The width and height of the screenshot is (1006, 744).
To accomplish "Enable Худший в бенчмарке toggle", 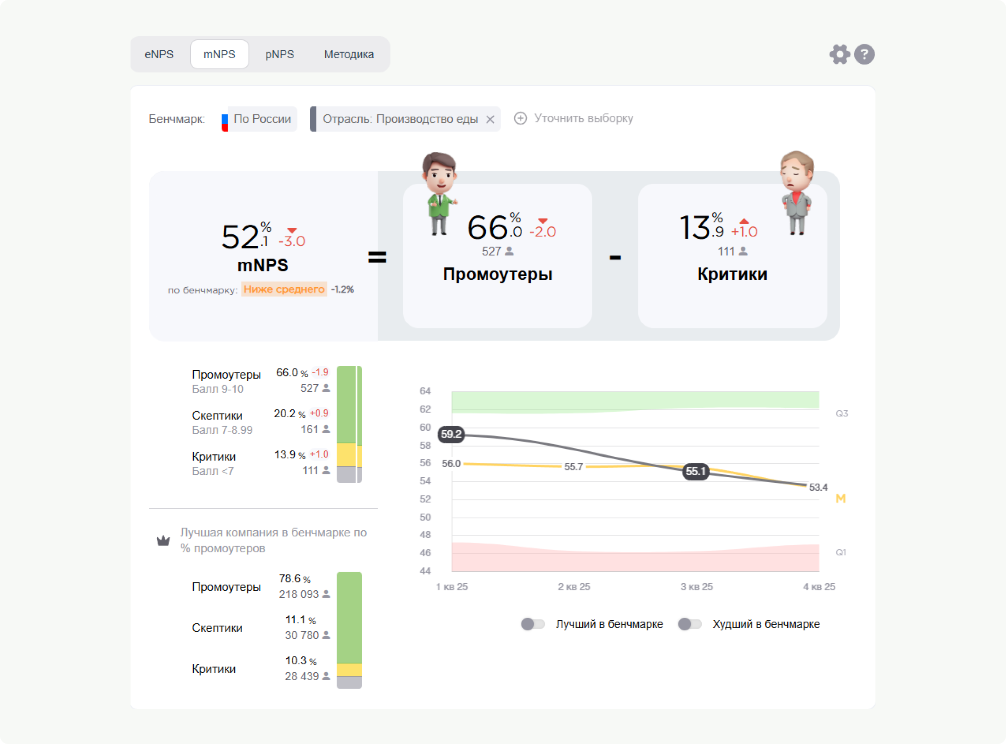I will (x=690, y=624).
